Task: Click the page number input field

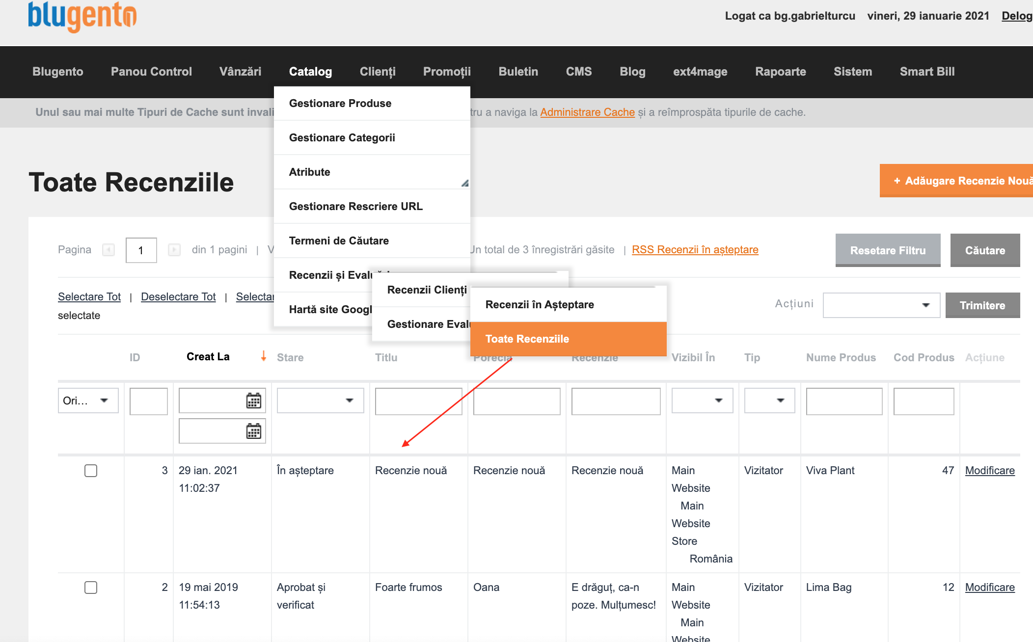Action: 141,250
